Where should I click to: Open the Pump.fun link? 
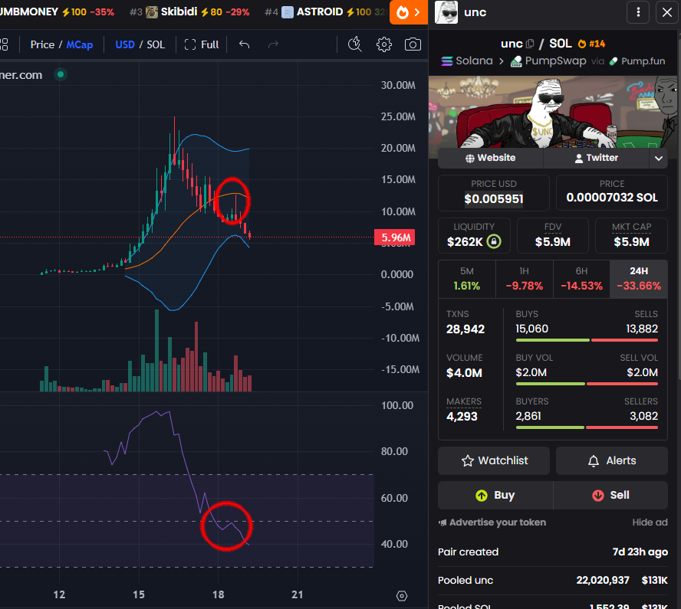coord(637,61)
